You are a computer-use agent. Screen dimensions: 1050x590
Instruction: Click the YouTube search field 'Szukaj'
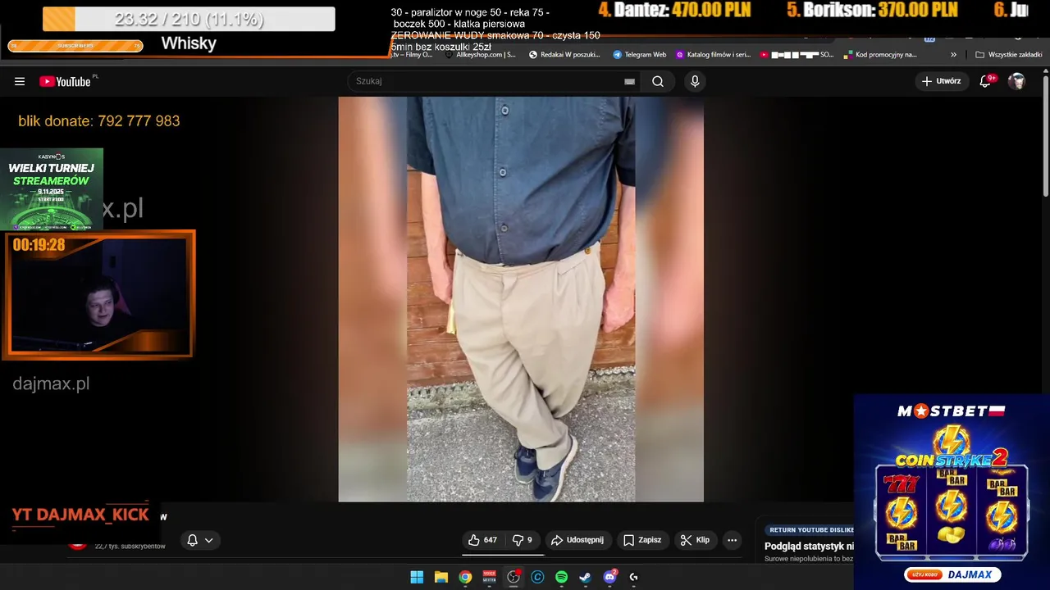click(495, 81)
